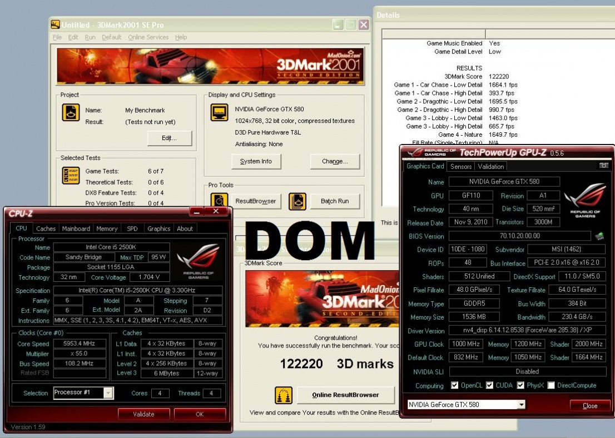This screenshot has height=438, width=615.
Task: Click the BIOS chip icon beside BIOS Version
Action: tap(599, 236)
